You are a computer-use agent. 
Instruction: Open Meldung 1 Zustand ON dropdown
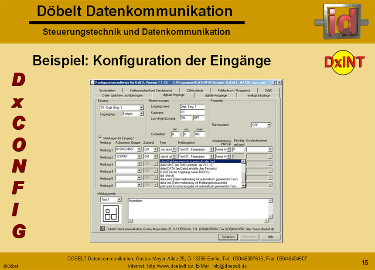pyautogui.click(x=155, y=149)
